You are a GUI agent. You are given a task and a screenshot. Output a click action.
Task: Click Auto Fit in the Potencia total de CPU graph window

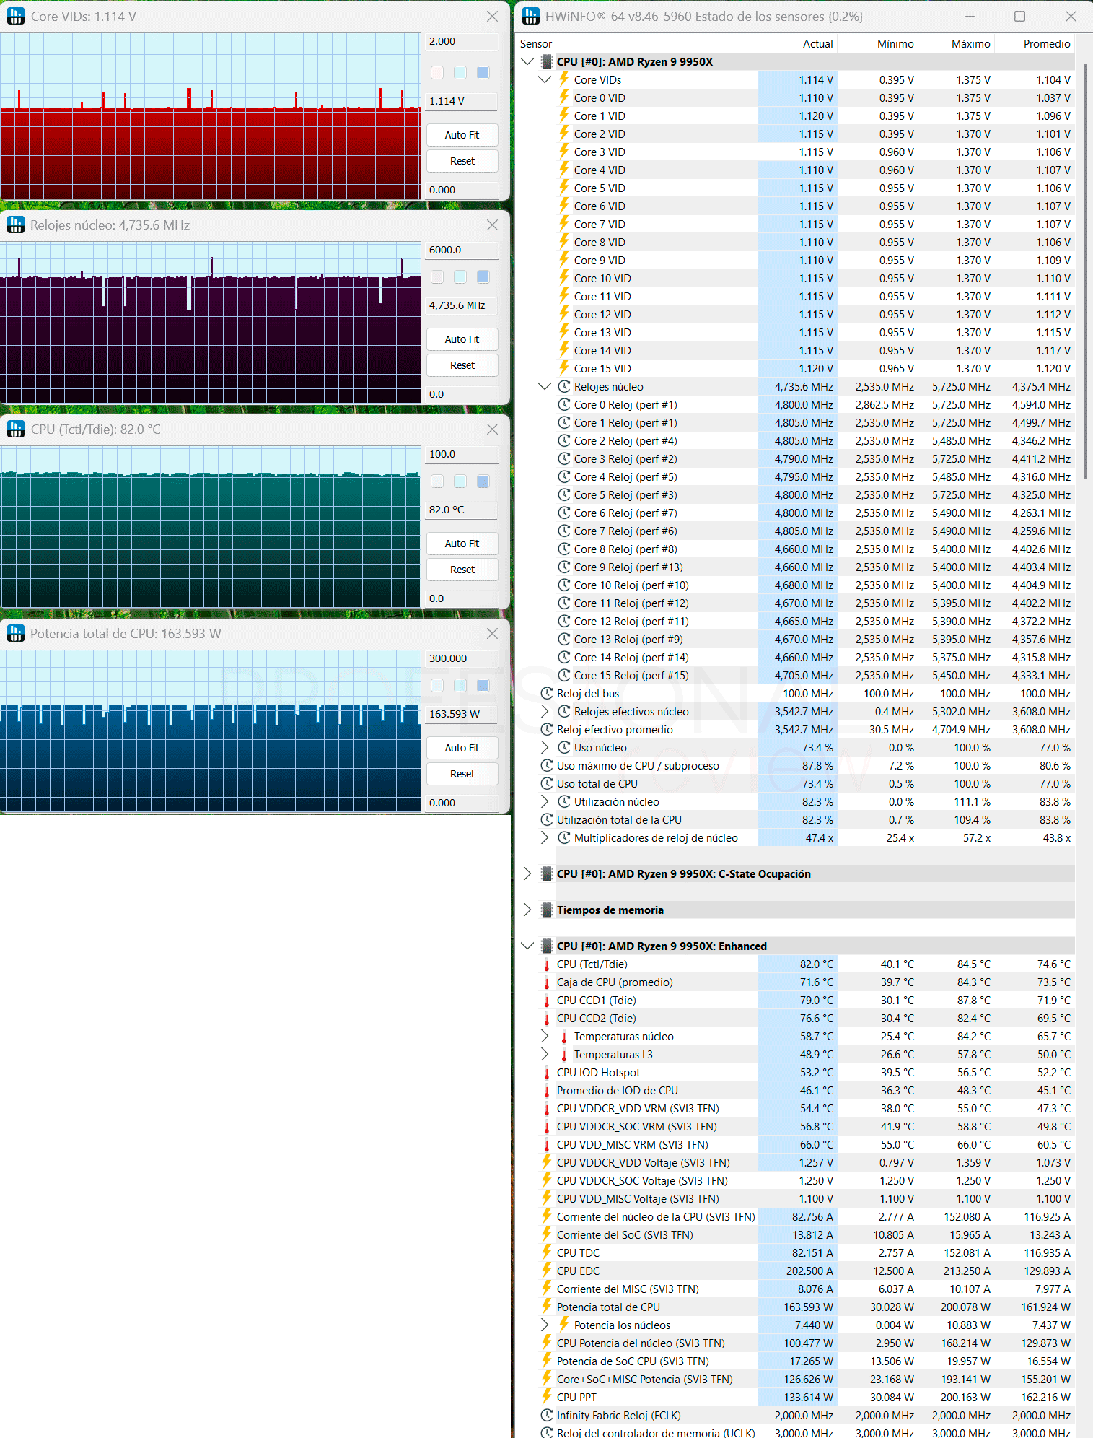tap(462, 748)
